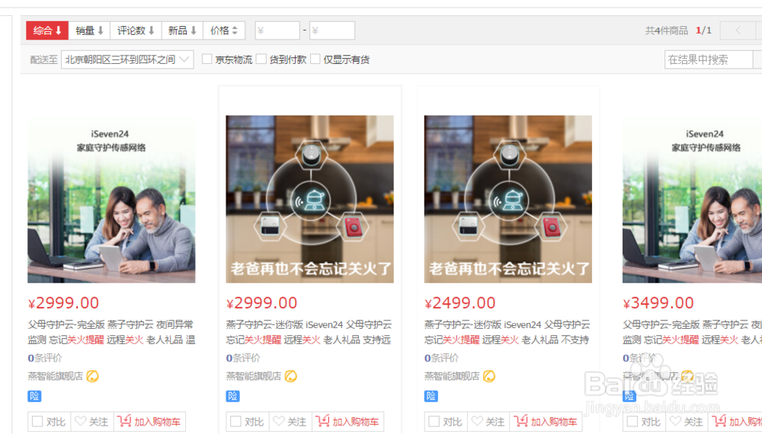Visit 燕智能旗舰店 under third product
The height and width of the screenshot is (434, 762).
coord(452,376)
